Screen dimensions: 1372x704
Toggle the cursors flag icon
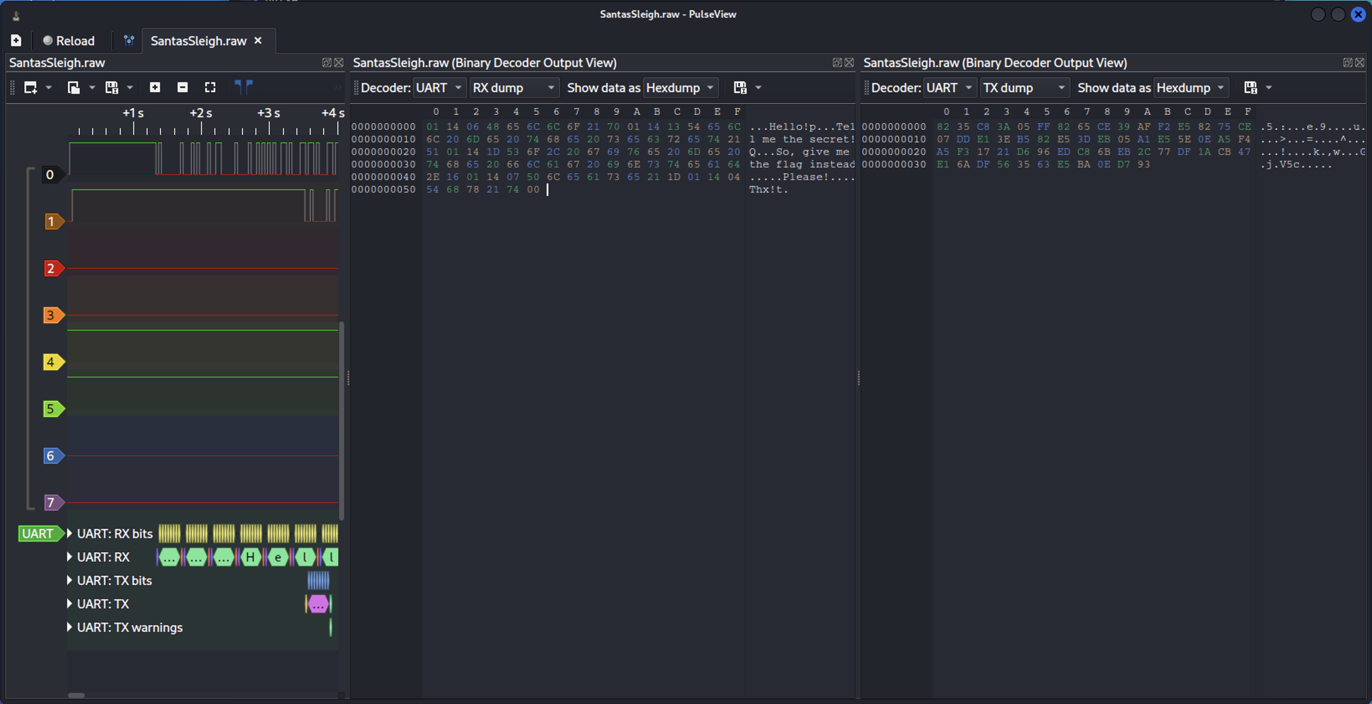click(244, 87)
